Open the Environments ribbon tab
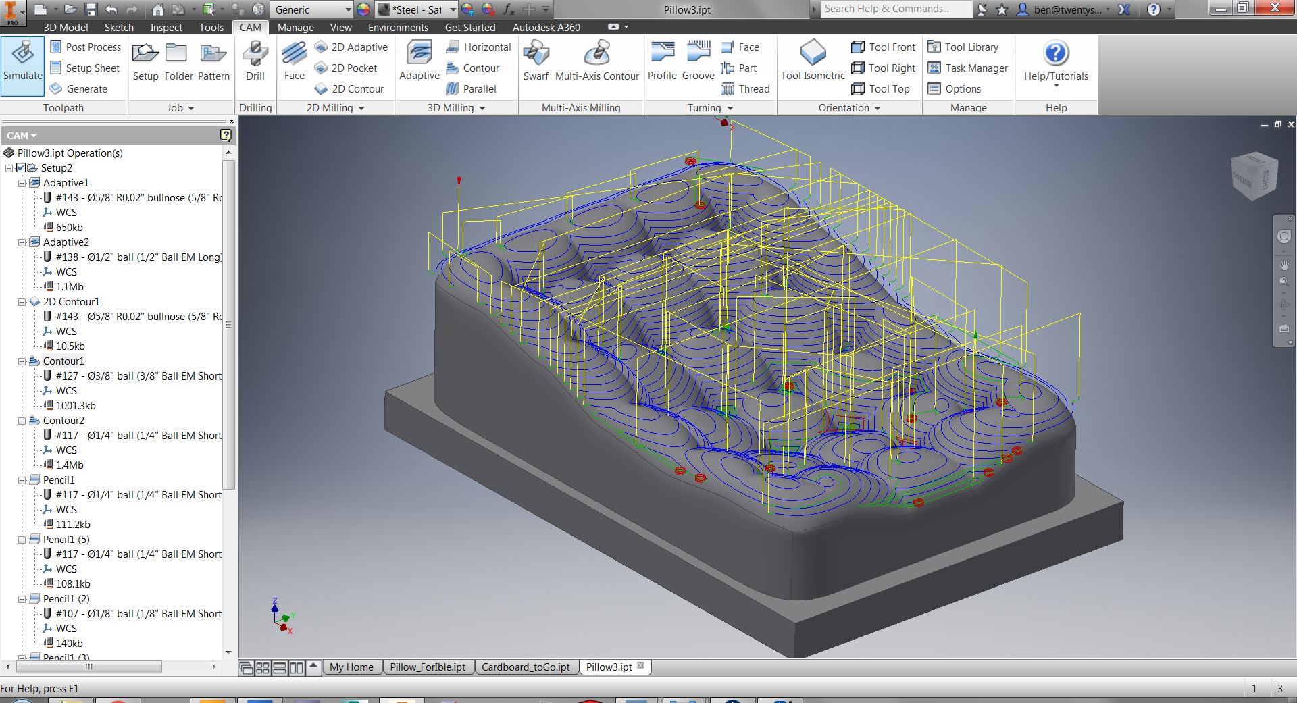This screenshot has width=1297, height=703. 398,28
